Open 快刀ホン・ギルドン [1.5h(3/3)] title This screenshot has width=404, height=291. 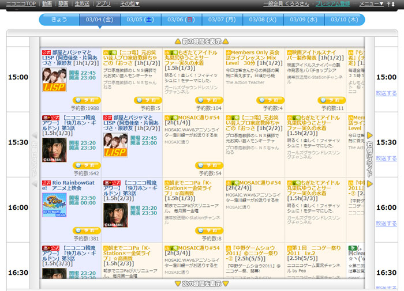click(69, 255)
